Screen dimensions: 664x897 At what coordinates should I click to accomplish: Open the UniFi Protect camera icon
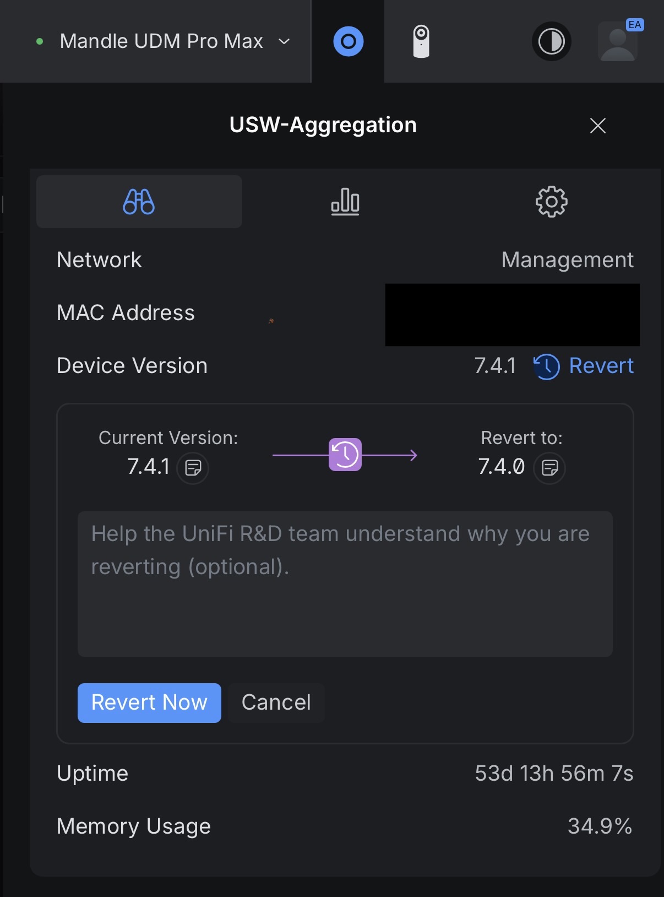pyautogui.click(x=421, y=41)
